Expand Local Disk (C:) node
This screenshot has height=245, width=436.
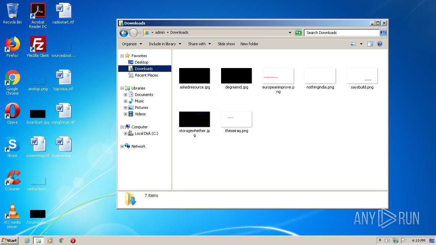(125, 133)
